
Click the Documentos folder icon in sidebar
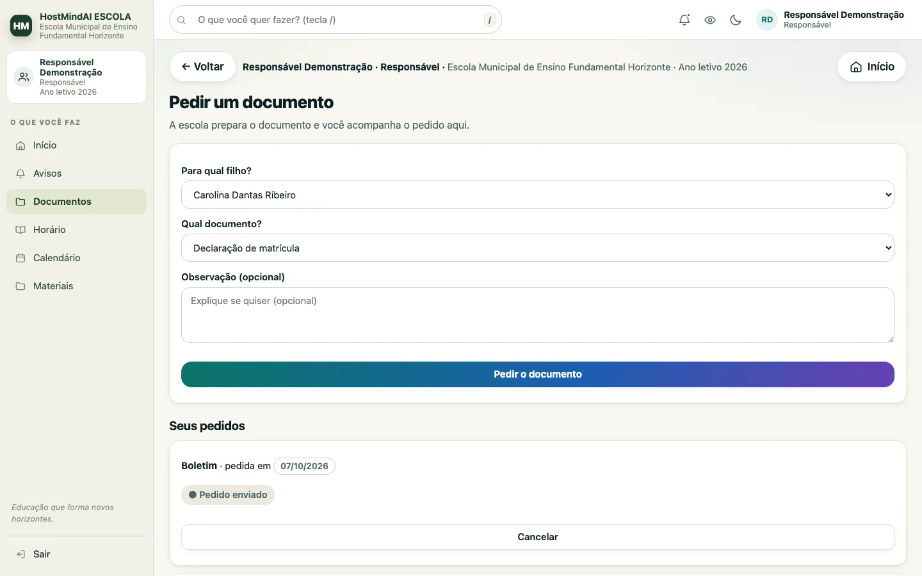(20, 202)
